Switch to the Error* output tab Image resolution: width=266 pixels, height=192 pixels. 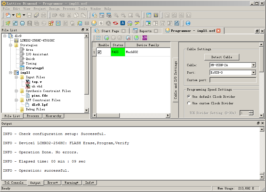click(52, 183)
